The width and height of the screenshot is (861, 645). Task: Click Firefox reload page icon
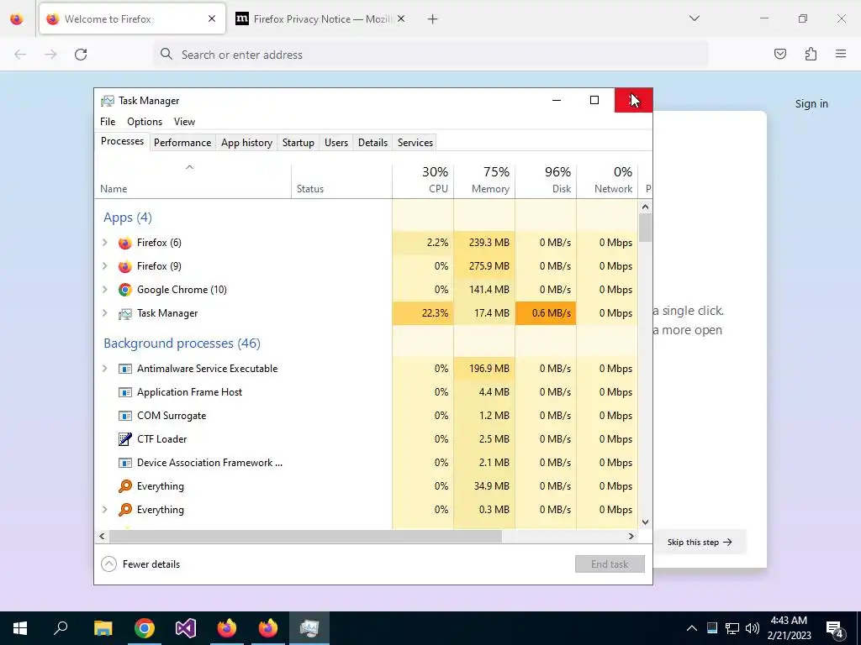81,55
